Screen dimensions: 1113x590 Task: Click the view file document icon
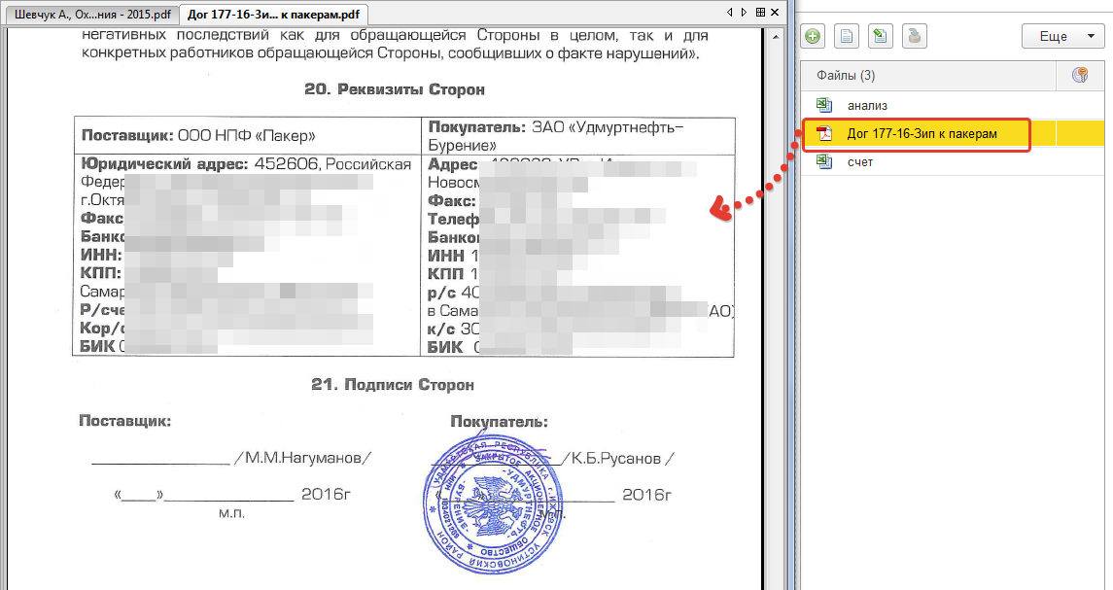(x=847, y=36)
